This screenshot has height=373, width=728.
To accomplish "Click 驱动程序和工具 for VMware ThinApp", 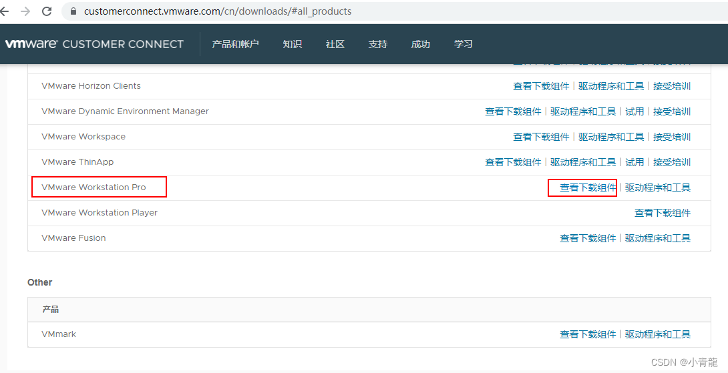I will click(x=583, y=162).
